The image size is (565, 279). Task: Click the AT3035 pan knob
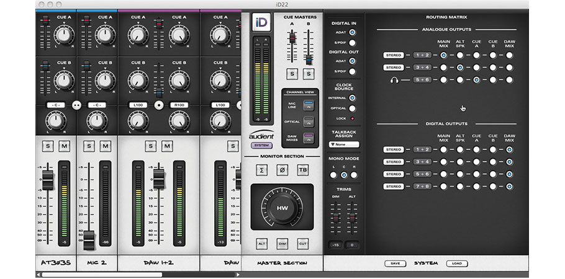(56, 121)
